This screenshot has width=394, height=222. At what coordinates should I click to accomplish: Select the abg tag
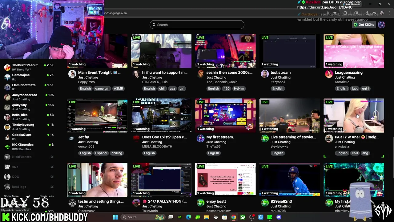click(x=365, y=153)
